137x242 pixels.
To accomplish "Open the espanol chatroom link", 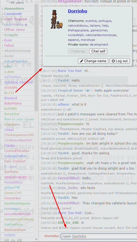I will [74, 40].
